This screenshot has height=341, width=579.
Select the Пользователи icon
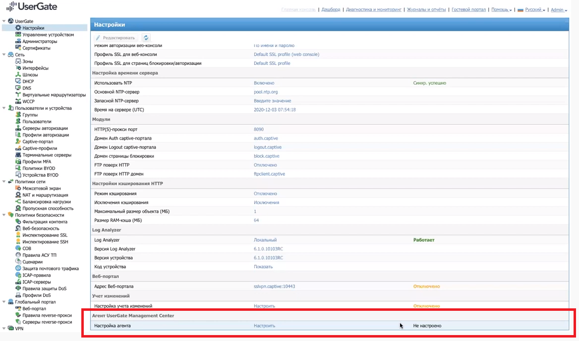tap(18, 121)
